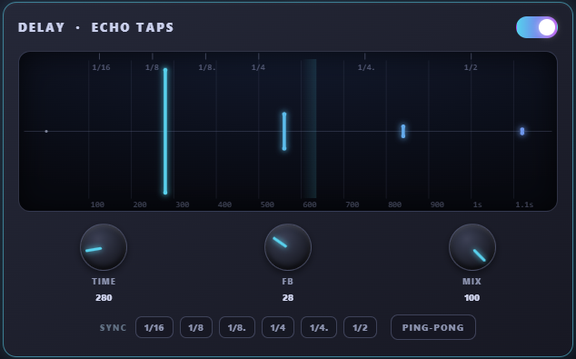This screenshot has height=359, width=576.
Task: Select the 1/2 sync button
Action: coord(360,327)
